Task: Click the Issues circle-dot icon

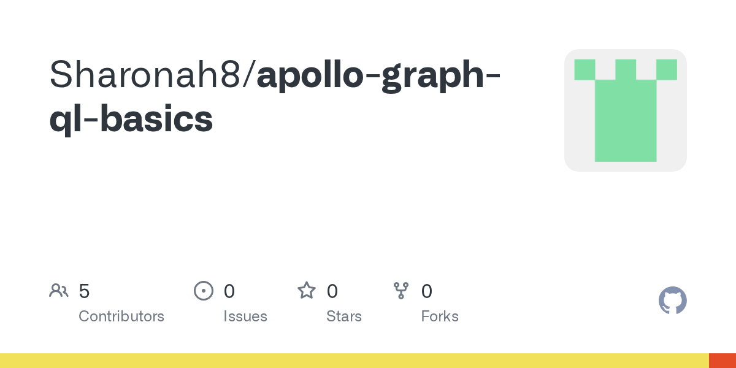Action: point(204,291)
